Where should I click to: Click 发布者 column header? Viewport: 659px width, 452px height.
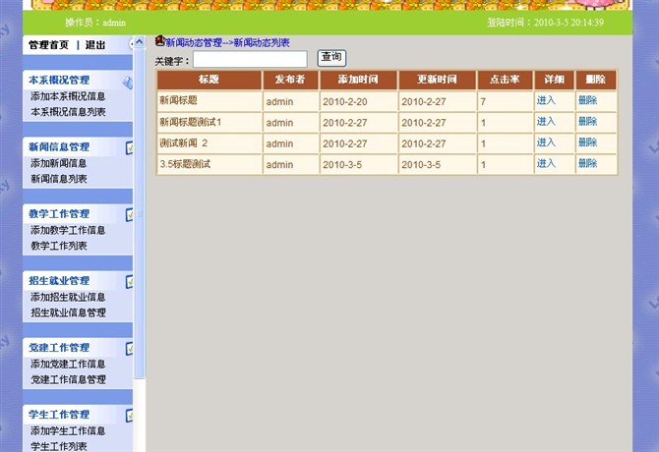[x=290, y=80]
